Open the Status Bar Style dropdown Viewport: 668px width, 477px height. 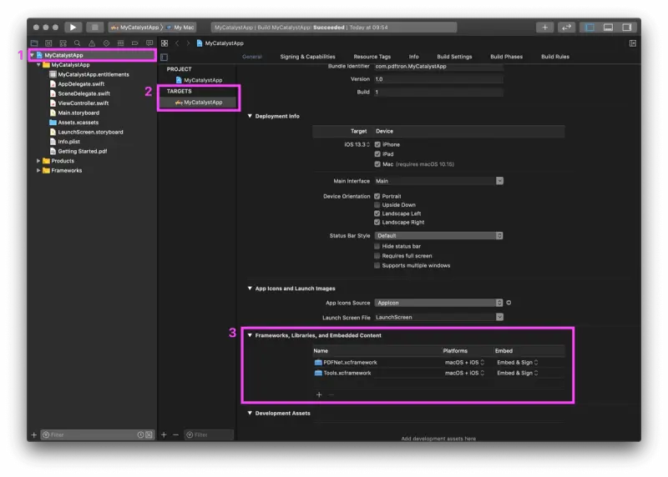click(x=438, y=235)
